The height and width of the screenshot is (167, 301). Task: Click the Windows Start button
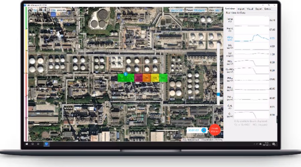[x=26, y=144]
